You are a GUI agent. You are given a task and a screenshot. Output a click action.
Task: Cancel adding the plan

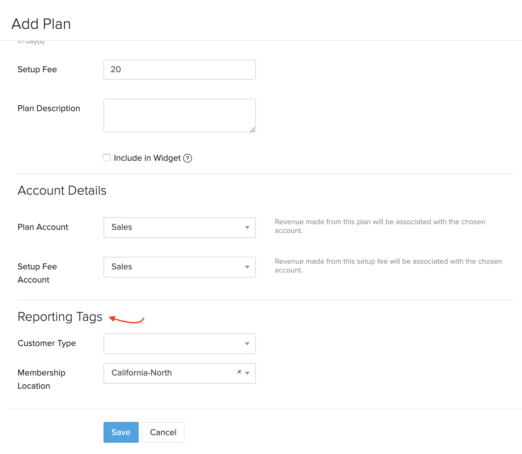tap(163, 432)
